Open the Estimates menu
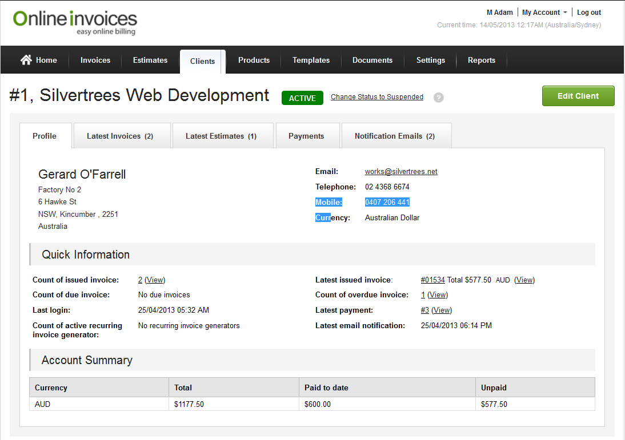Screen dimensions: 625x440 coord(150,60)
